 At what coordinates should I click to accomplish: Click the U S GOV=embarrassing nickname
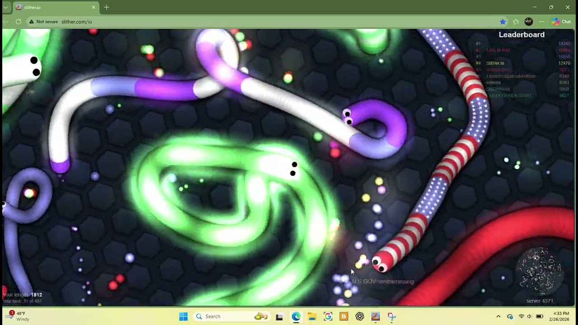pyautogui.click(x=383, y=282)
